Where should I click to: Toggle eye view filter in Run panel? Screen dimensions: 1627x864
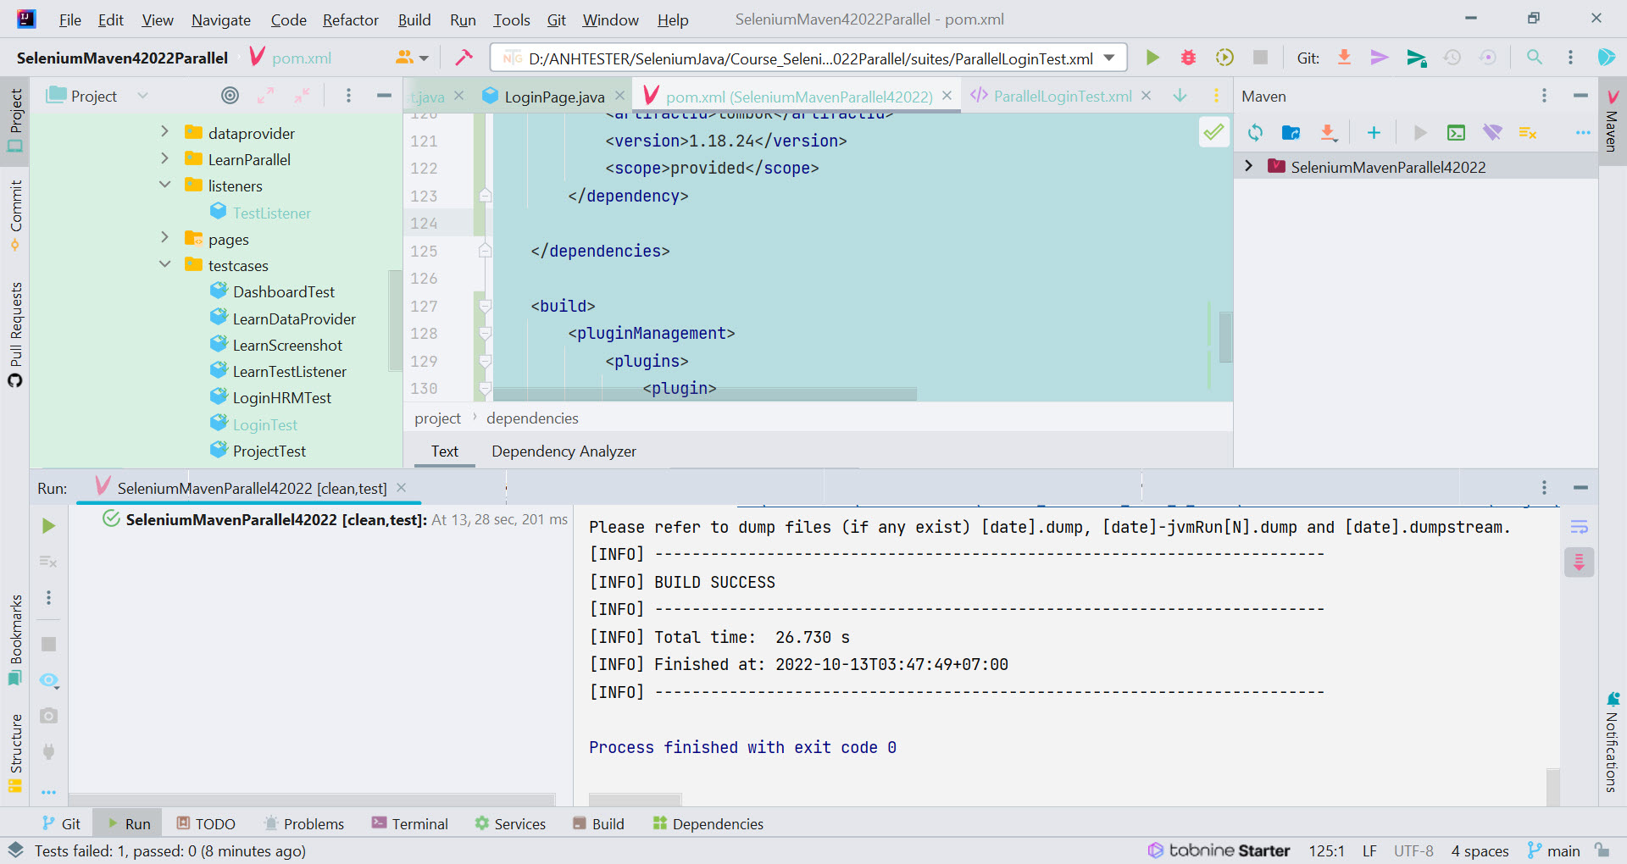click(48, 680)
